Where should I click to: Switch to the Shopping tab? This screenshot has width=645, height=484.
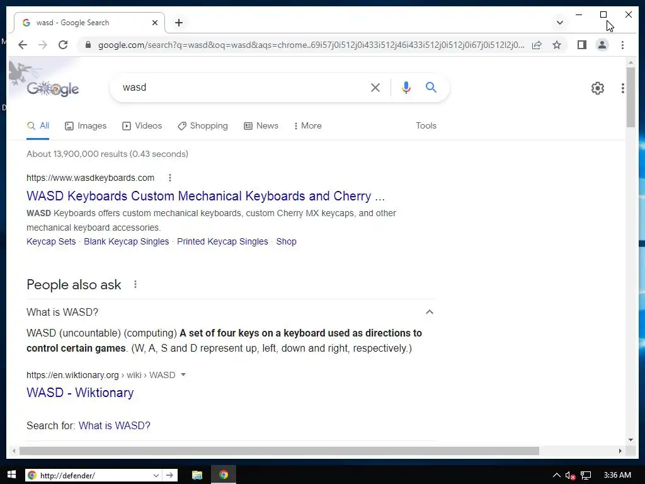click(x=202, y=126)
